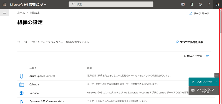Click the scrollbar down arrow
Viewport: 222px width, 104px height.
pos(221,103)
